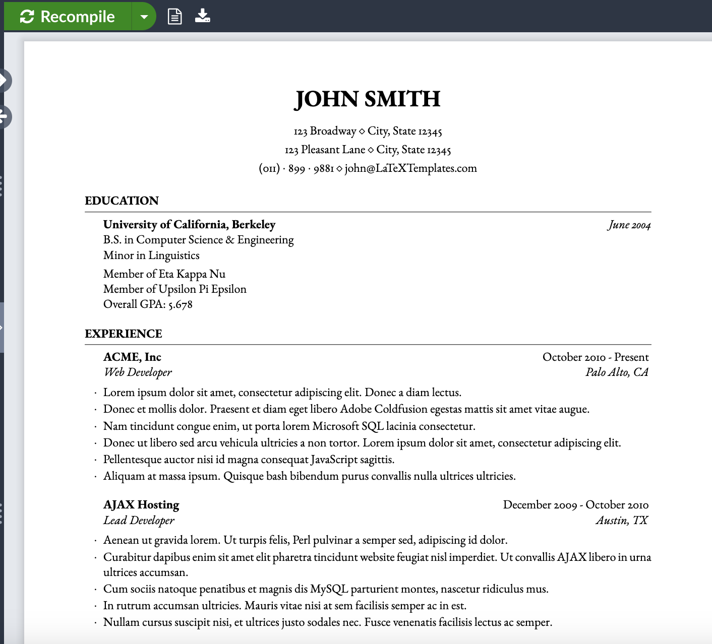Click 'Minor in Linguistics' line
This screenshot has width=712, height=644.
[151, 255]
